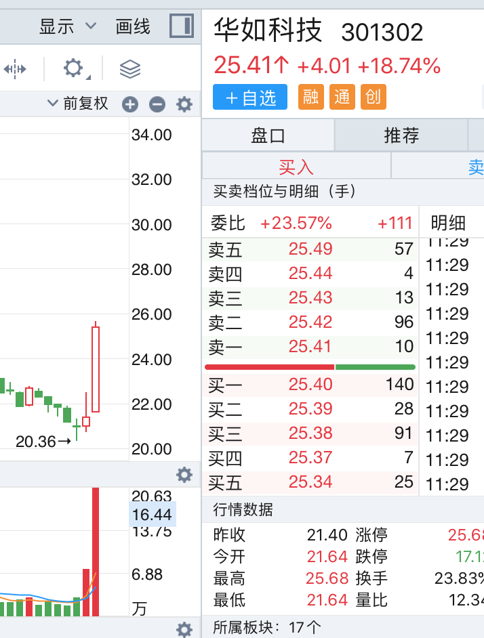Open the 显示 dropdown menu

coord(67,27)
